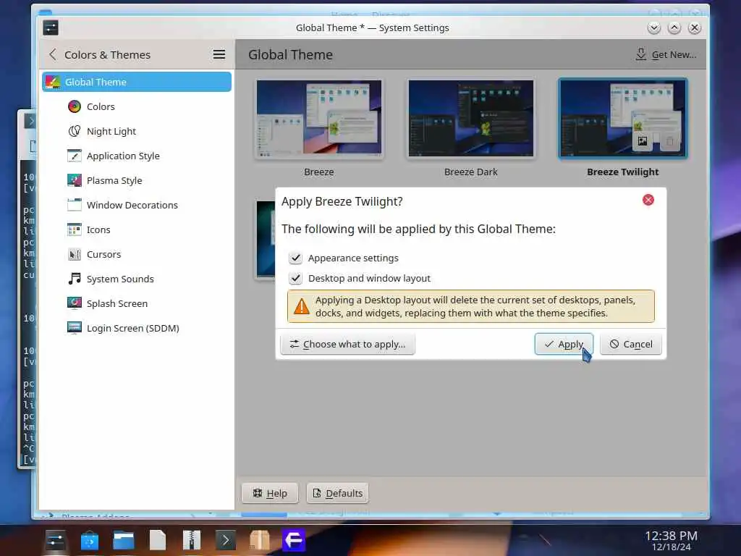741x556 pixels.
Task: Open the Icons settings icon
Action: pos(75,229)
